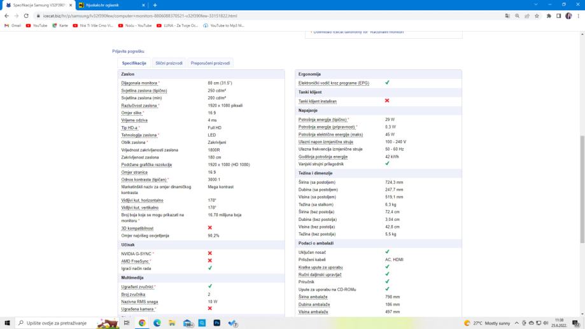Click the translate page icon in address bar
The width and height of the screenshot is (585, 329).
tap(507, 15)
